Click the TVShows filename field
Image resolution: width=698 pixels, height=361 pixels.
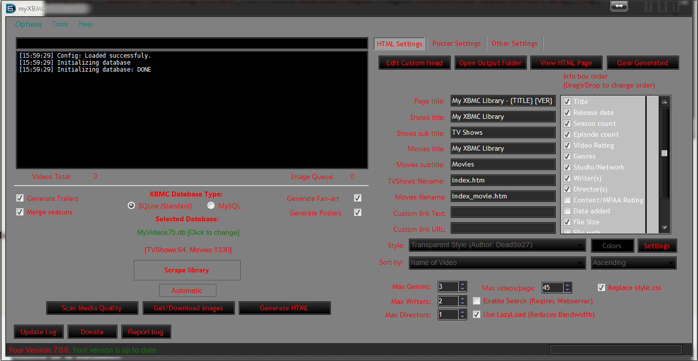coord(503,180)
